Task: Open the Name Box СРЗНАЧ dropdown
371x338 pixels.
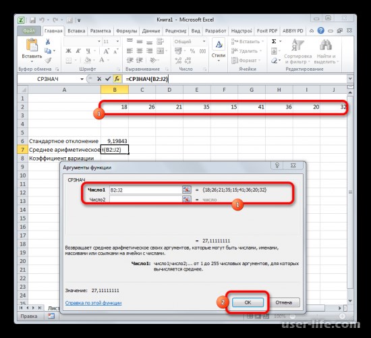Action: tap(82, 79)
